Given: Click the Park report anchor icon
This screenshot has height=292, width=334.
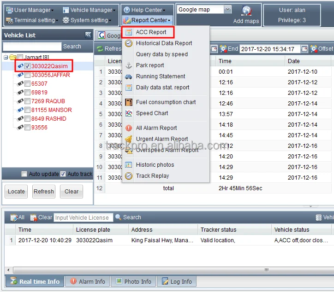Looking at the screenshot, I should (x=128, y=65).
